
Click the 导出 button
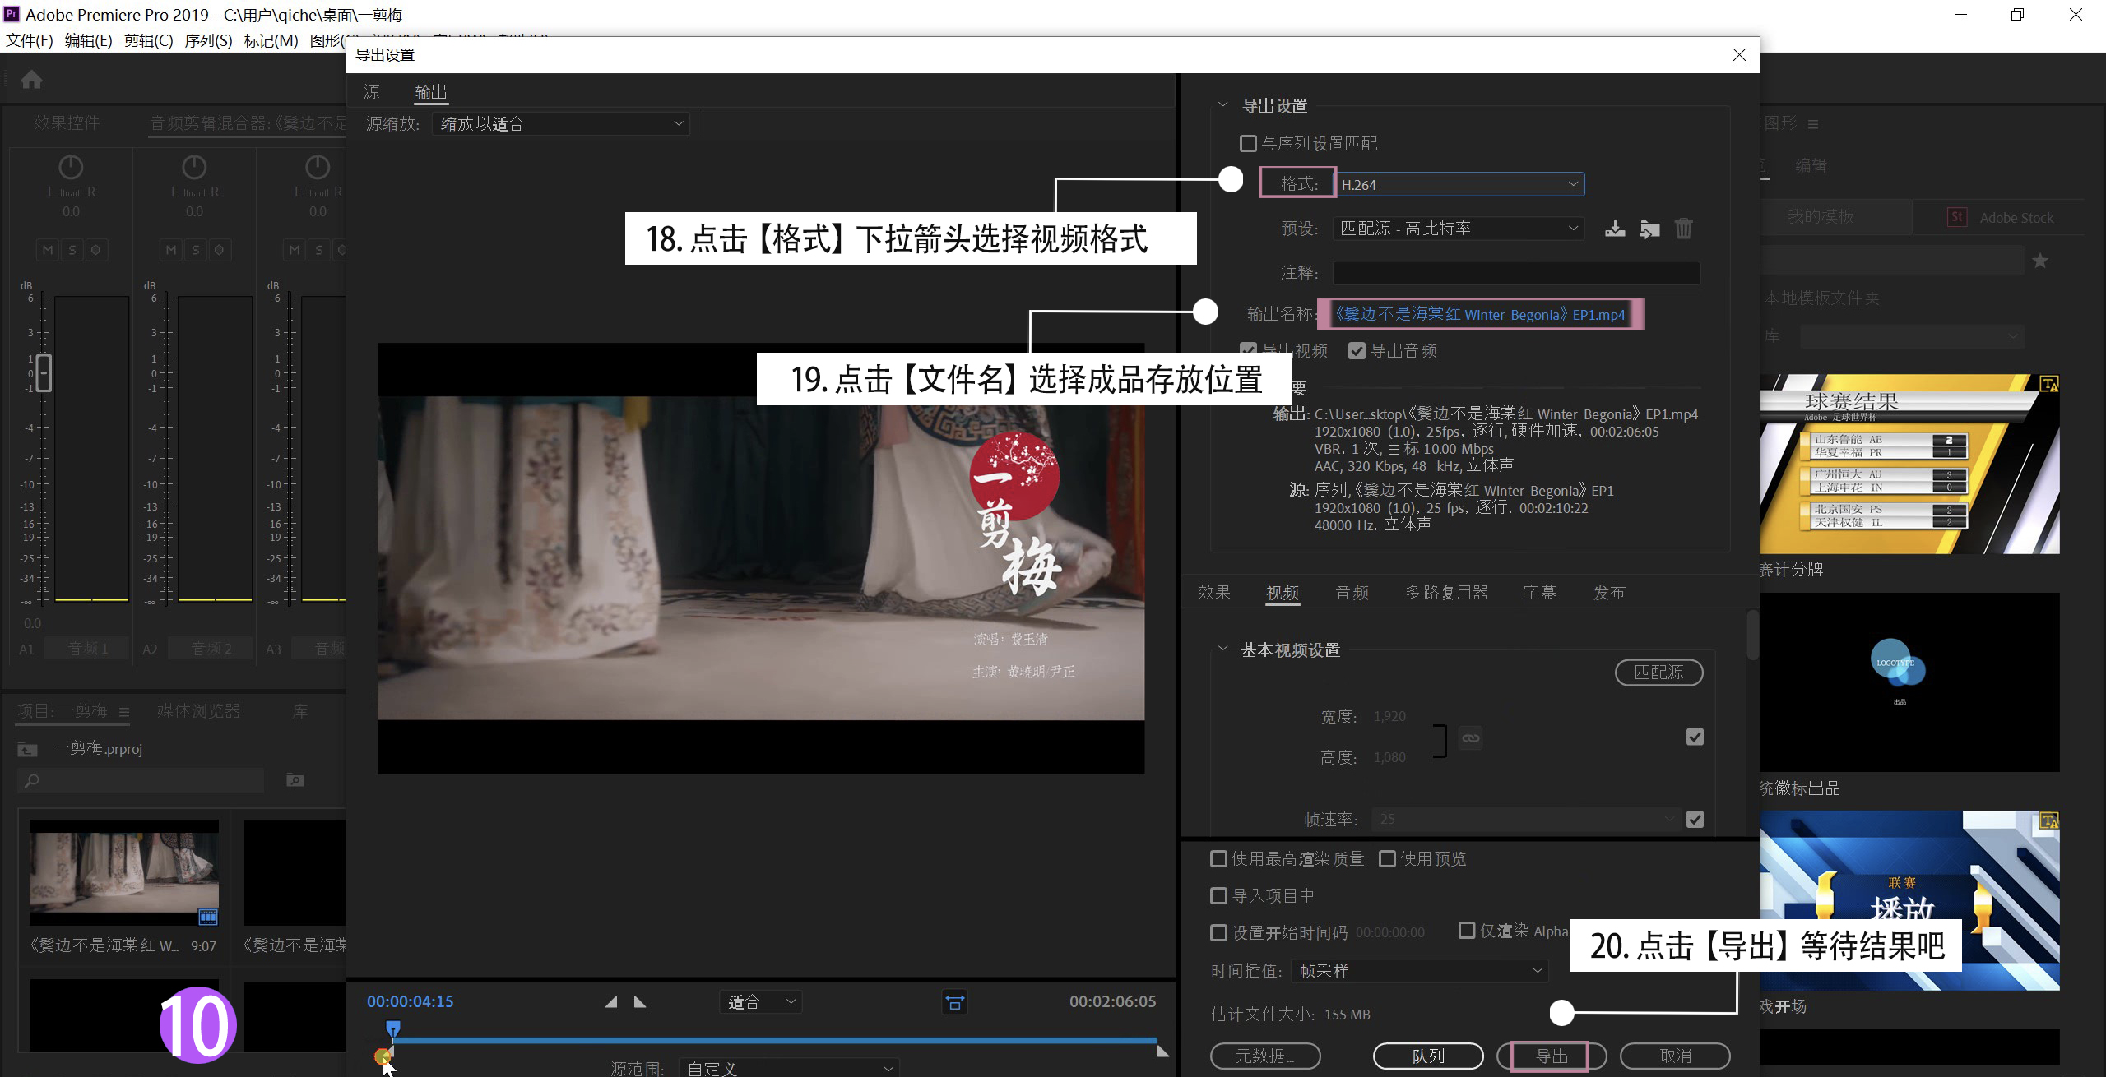pos(1552,1056)
